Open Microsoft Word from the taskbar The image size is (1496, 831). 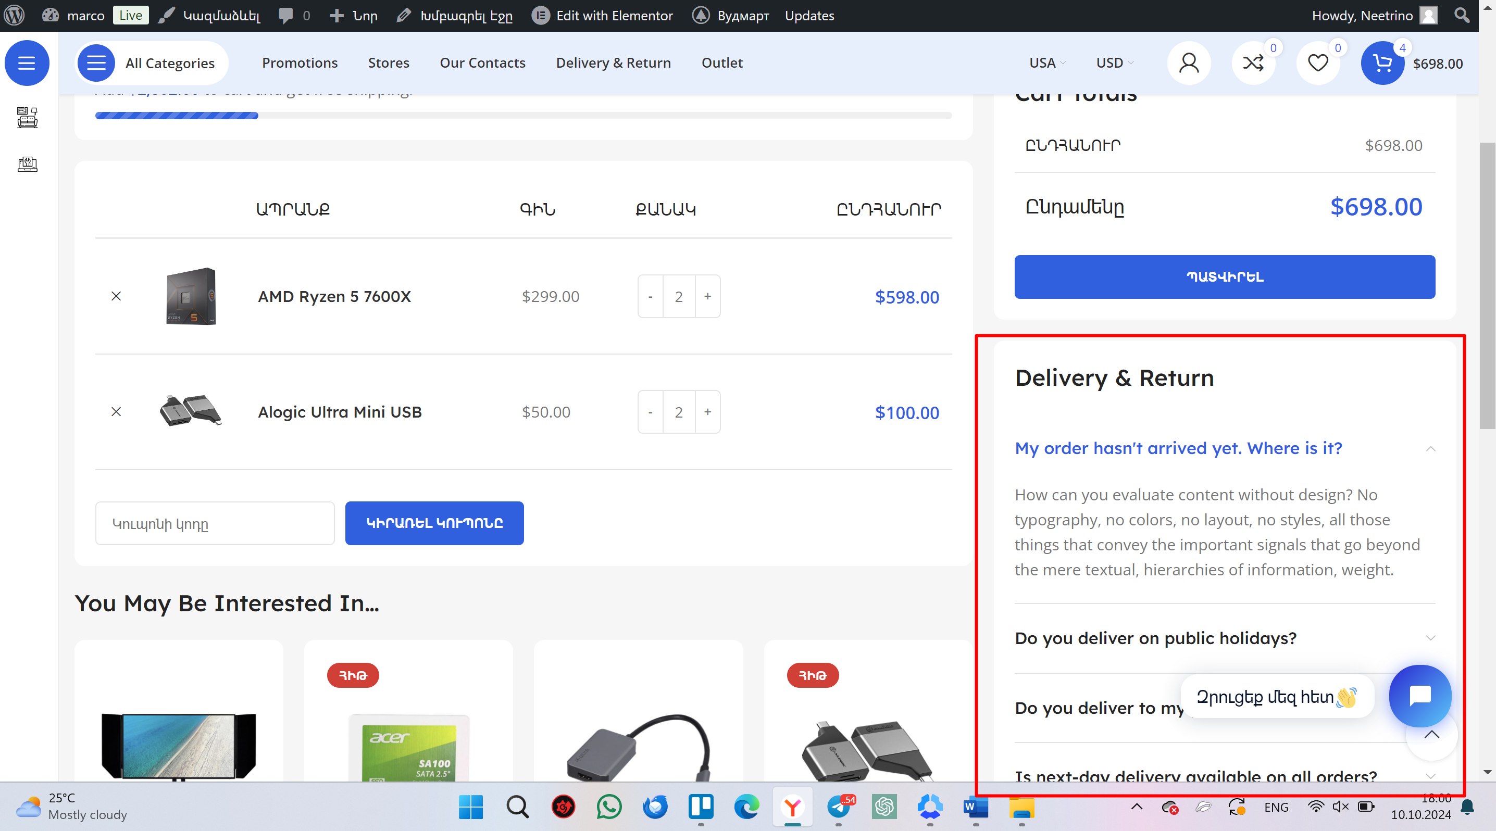coord(976,807)
